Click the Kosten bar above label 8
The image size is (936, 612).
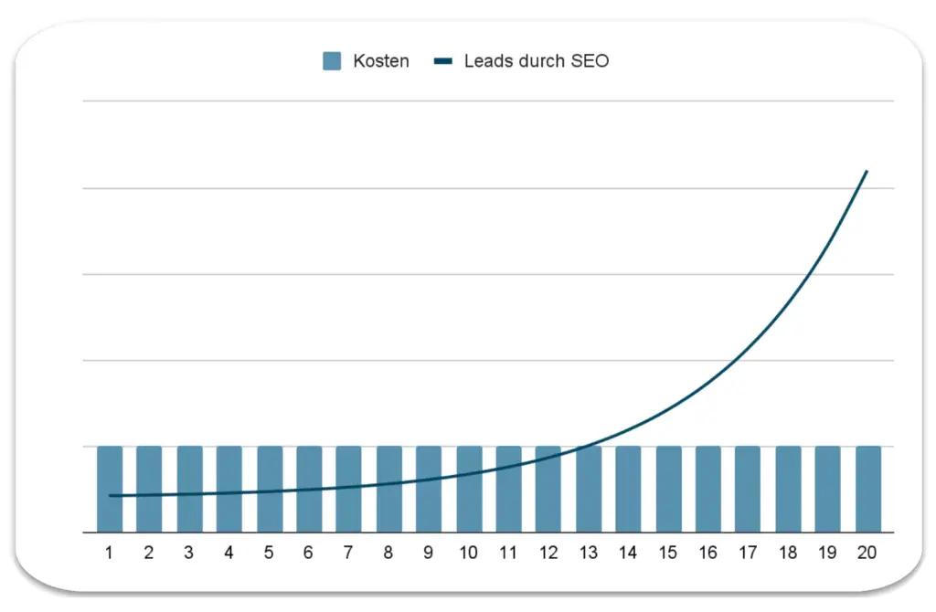(389, 512)
